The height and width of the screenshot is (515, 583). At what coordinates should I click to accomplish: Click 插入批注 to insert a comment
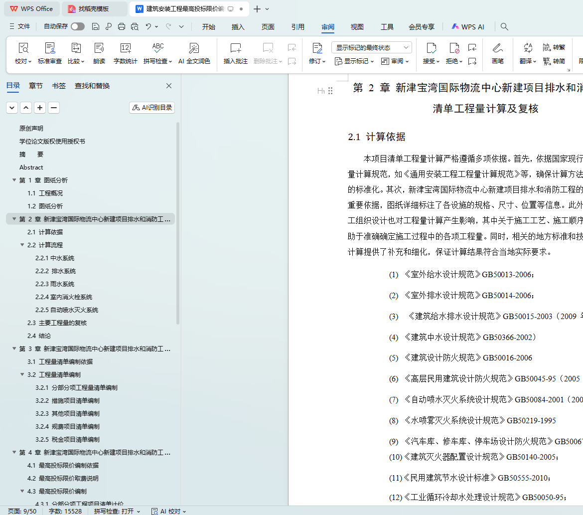235,48
